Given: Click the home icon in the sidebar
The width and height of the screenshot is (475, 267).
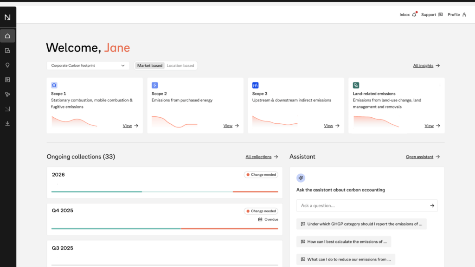Looking at the screenshot, I should point(7,36).
